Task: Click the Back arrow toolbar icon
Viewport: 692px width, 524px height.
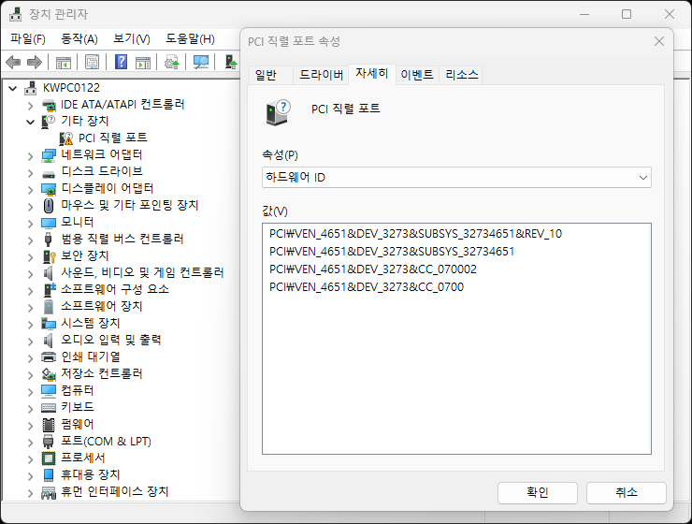Action: (13, 63)
